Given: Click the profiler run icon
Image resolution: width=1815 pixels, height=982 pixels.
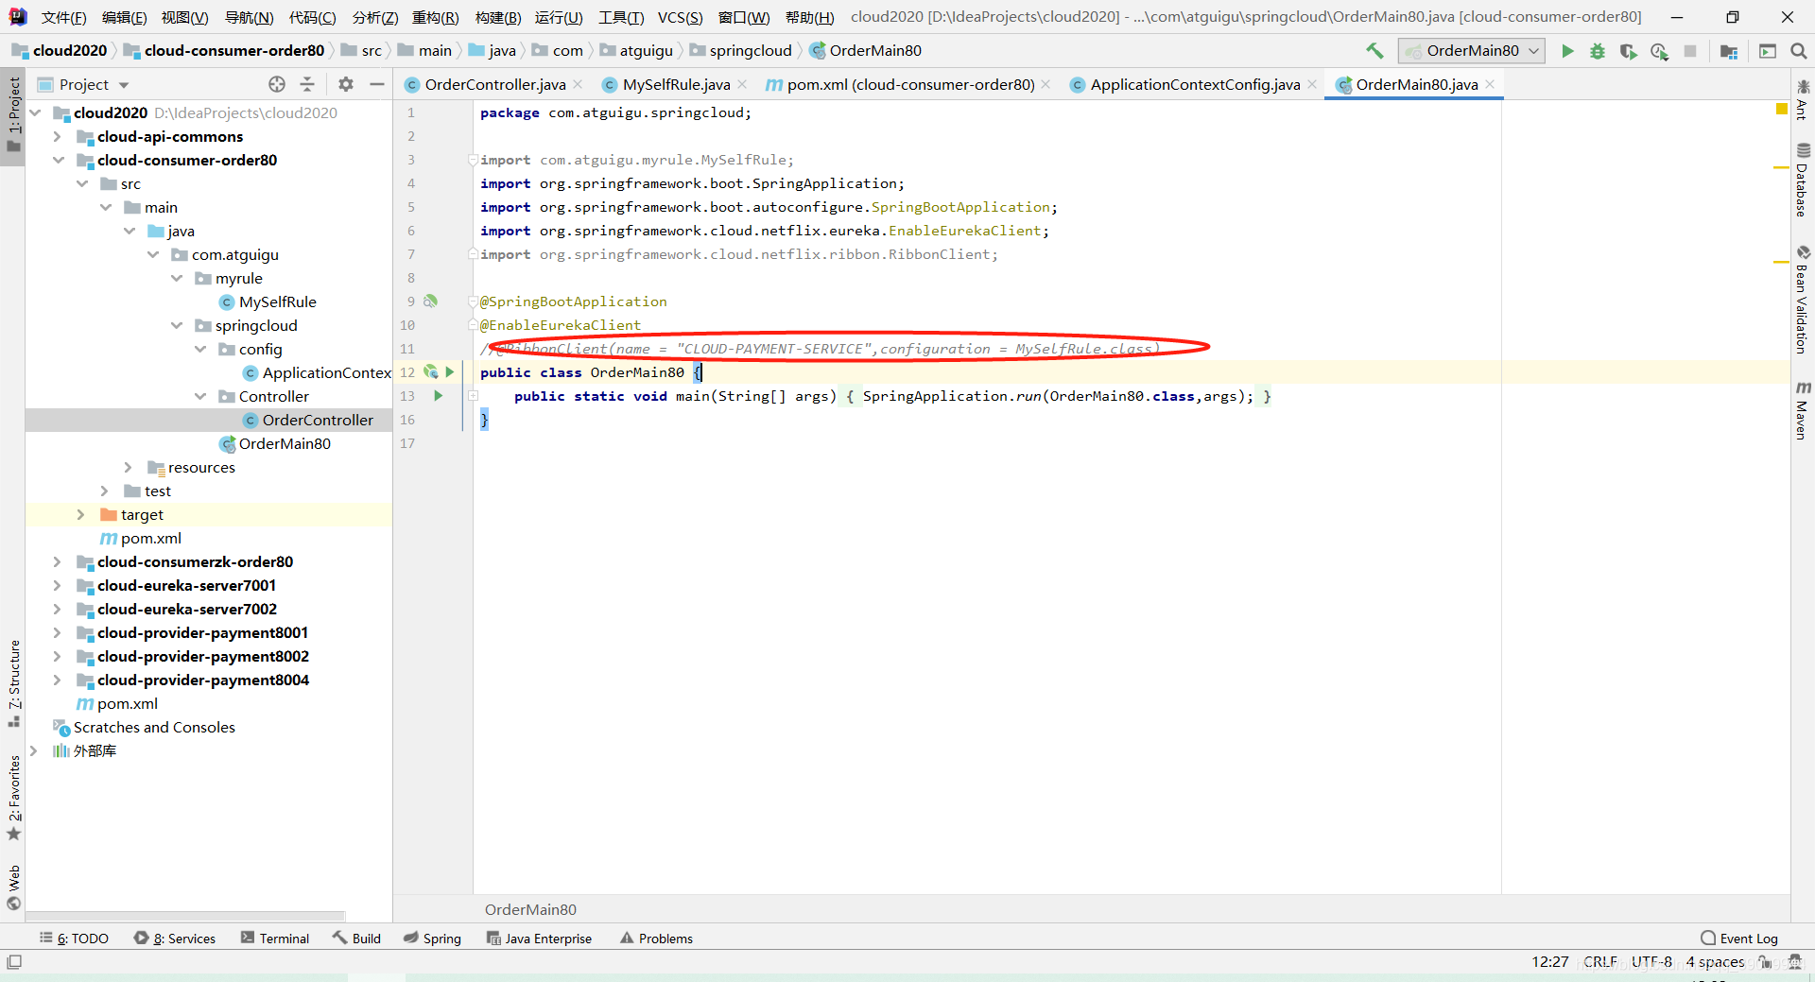Looking at the screenshot, I should pyautogui.click(x=1659, y=51).
